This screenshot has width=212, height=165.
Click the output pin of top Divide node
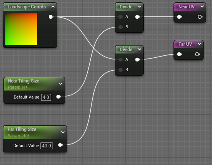[x=137, y=17]
